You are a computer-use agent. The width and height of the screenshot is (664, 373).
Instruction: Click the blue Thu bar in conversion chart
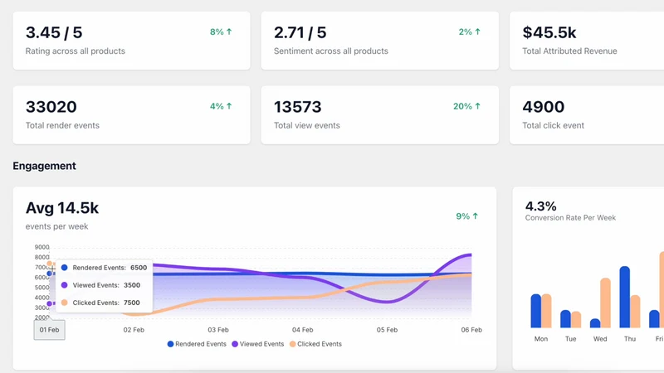coord(625,297)
